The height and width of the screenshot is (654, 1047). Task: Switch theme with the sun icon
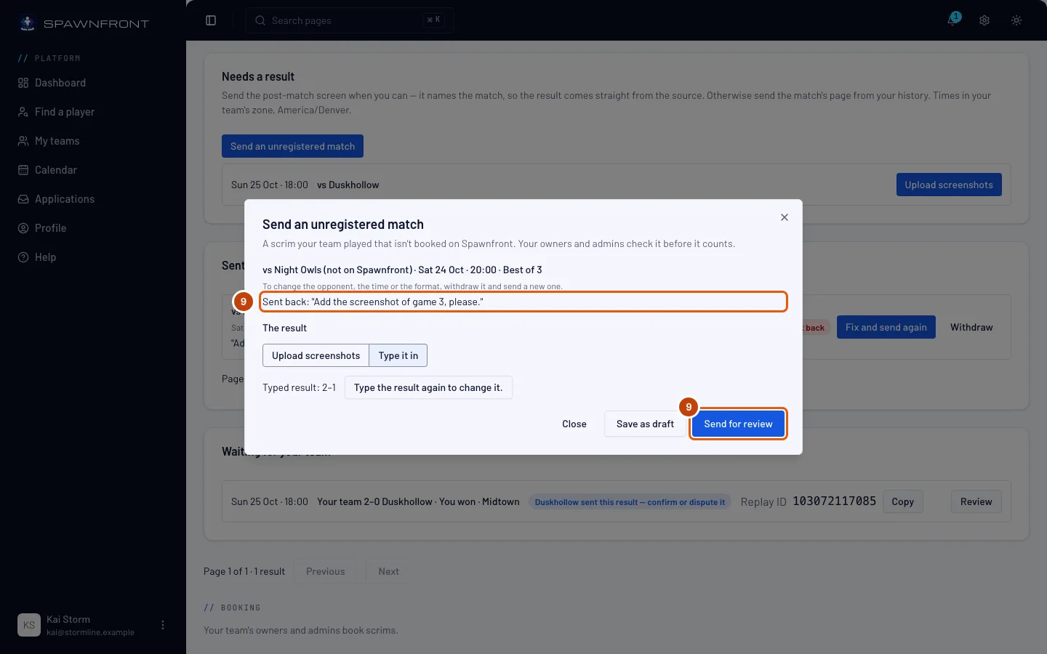1016,20
